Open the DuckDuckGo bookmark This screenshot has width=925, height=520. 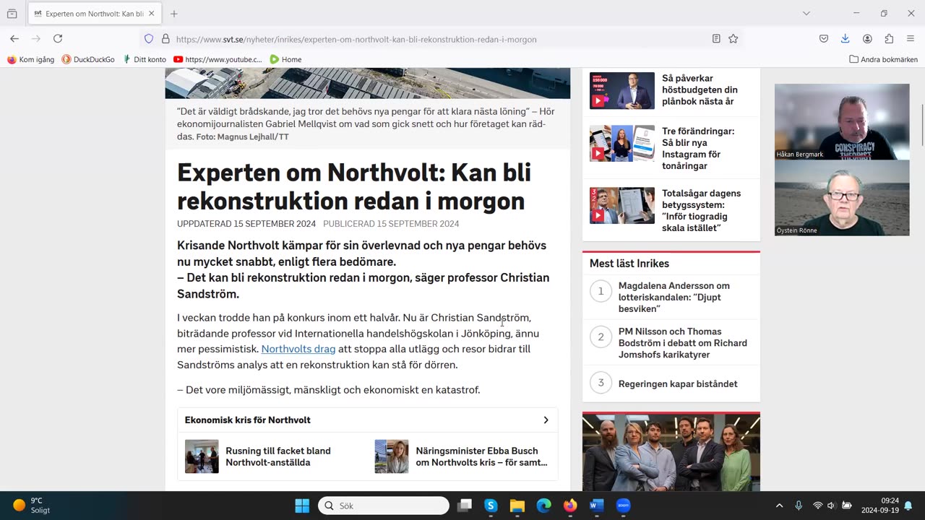[88, 59]
